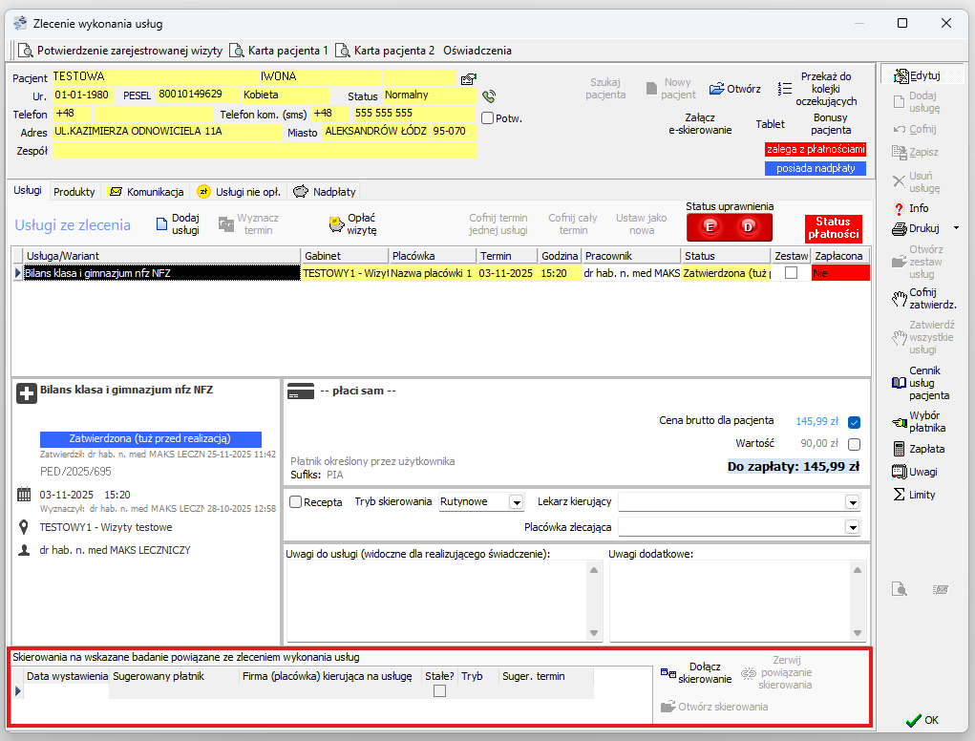
Task: Open Uwagi notes icon in sidebar
Action: [x=899, y=472]
